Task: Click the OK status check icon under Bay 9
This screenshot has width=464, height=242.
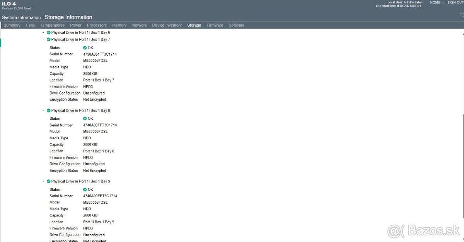Action: [x=85, y=190]
